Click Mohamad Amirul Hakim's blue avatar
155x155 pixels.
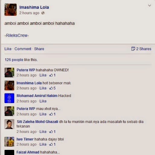(9, 98)
